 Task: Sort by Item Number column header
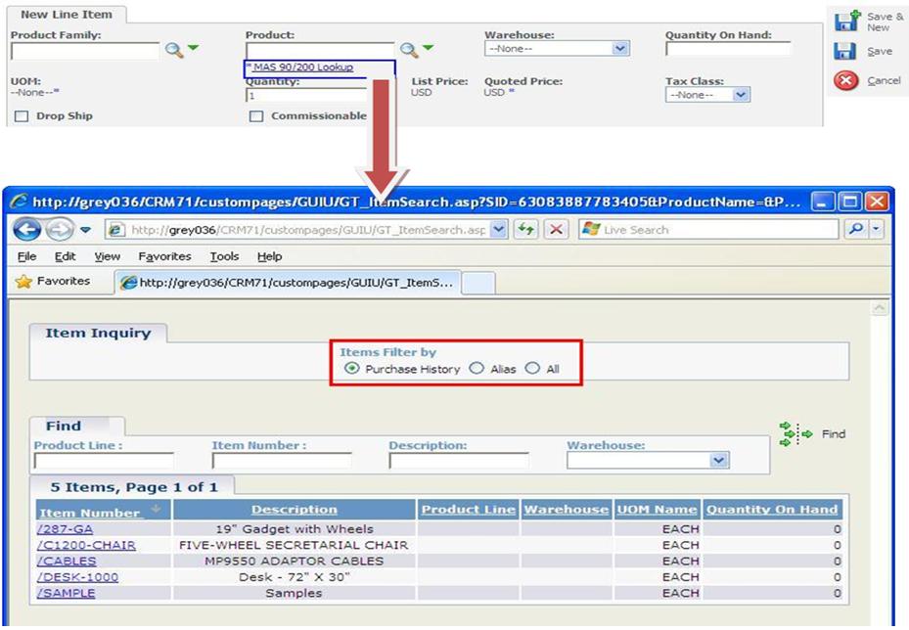pos(90,513)
